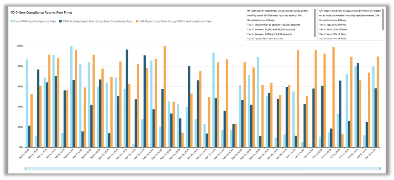Click the light blue Firm FDID legend swatch
The width and height of the screenshot is (394, 180).
click(x=12, y=21)
